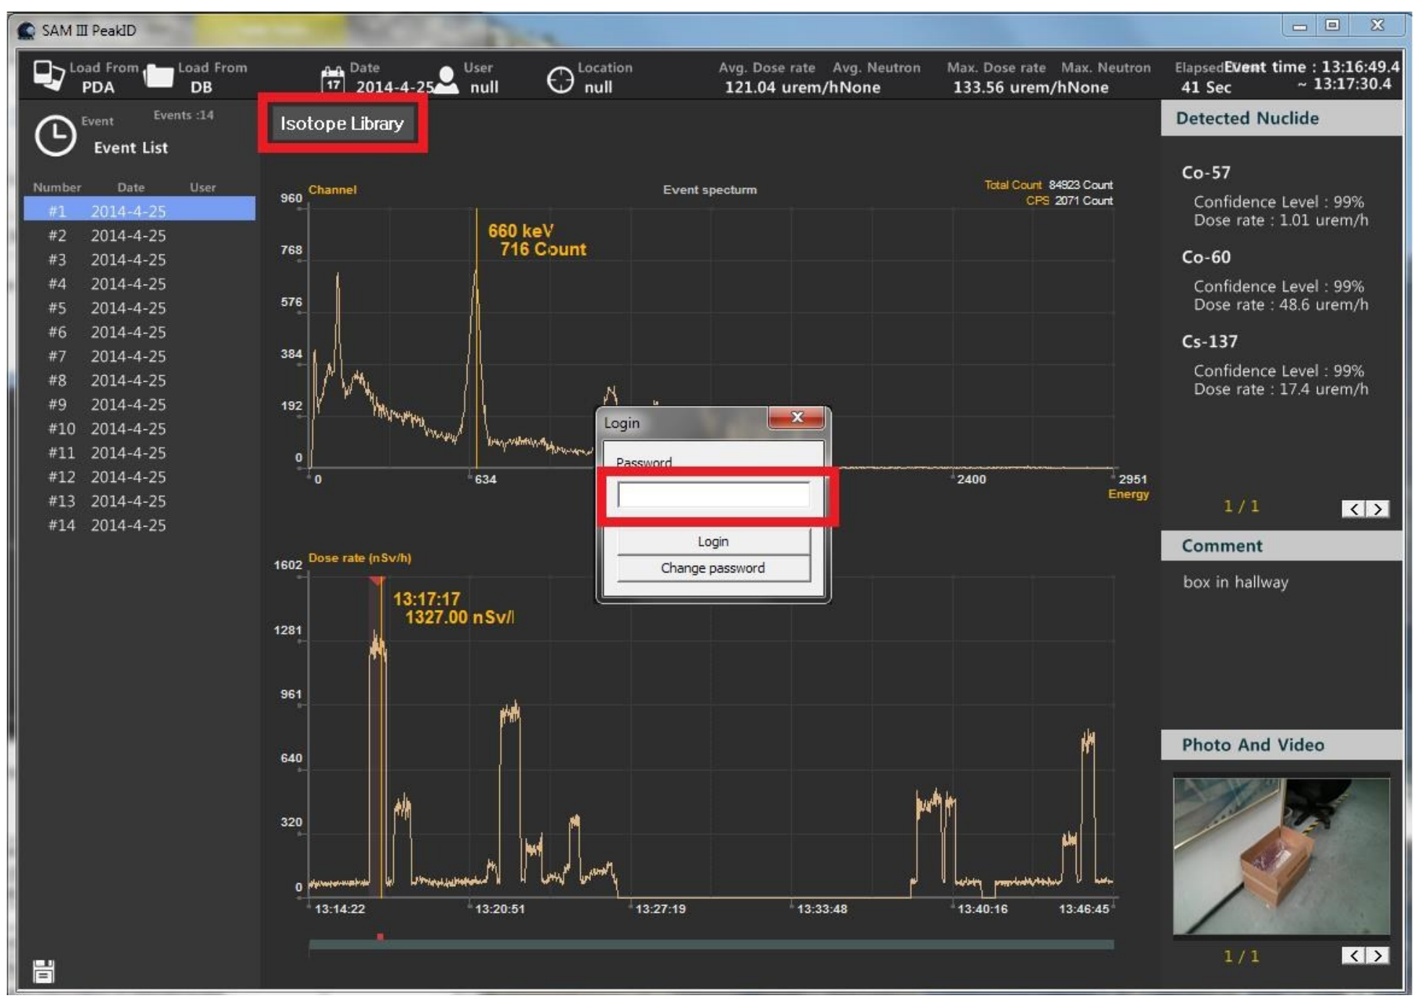Click the Photo And Video panel header

click(1281, 745)
